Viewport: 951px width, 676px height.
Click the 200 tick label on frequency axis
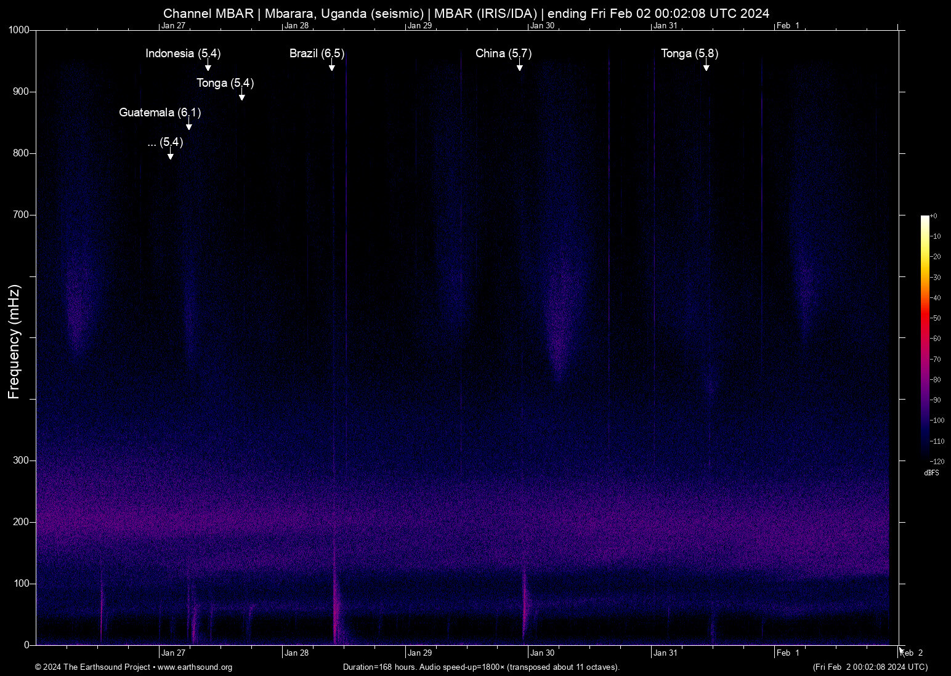tap(21, 522)
